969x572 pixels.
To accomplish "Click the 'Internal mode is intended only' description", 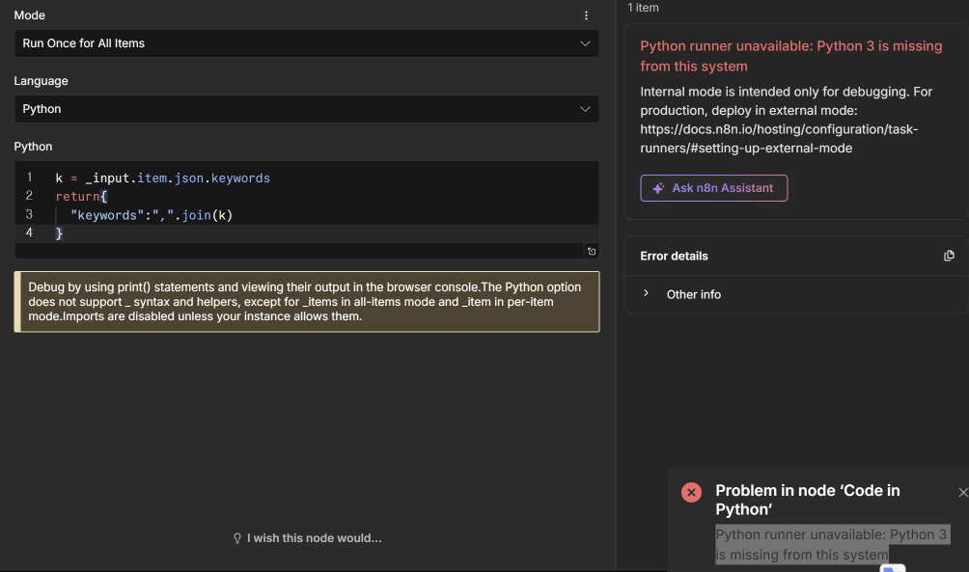I will click(x=786, y=120).
